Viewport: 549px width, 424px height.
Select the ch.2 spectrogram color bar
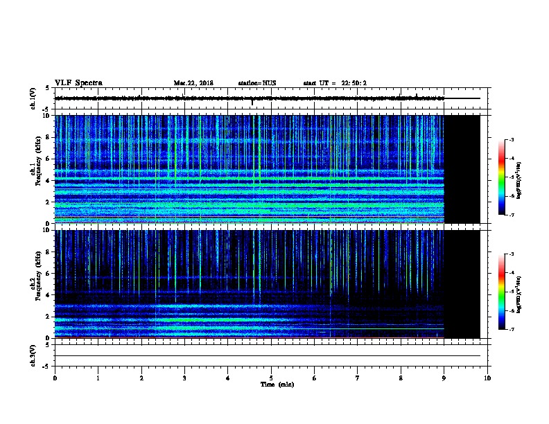[x=502, y=292]
